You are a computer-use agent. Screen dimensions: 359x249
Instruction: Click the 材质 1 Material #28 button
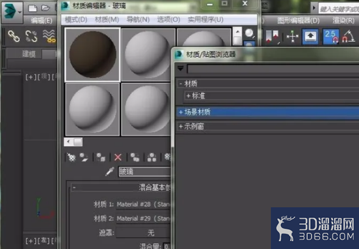(144, 204)
